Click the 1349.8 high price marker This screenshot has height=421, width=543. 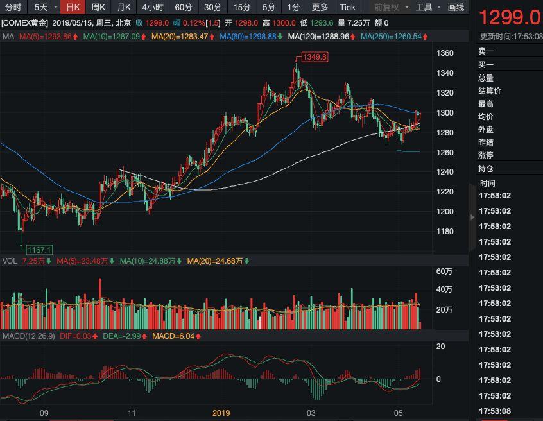coord(315,56)
